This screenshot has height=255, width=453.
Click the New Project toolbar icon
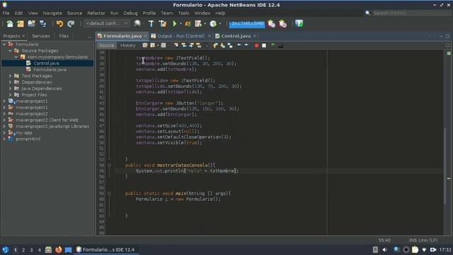[x=21, y=23]
